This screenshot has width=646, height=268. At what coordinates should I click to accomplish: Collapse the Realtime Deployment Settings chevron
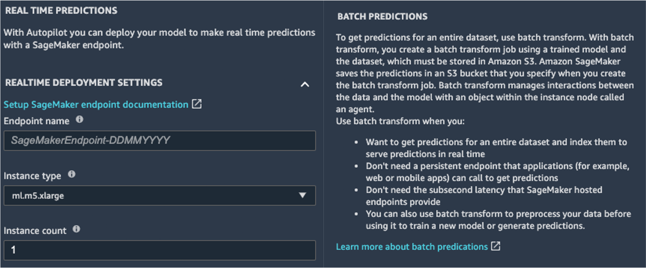click(305, 84)
